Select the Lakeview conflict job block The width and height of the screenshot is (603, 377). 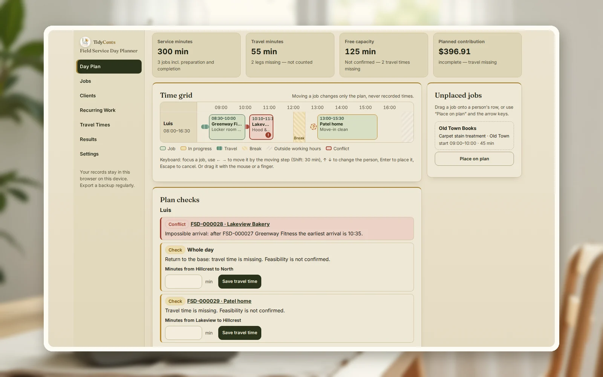click(261, 127)
